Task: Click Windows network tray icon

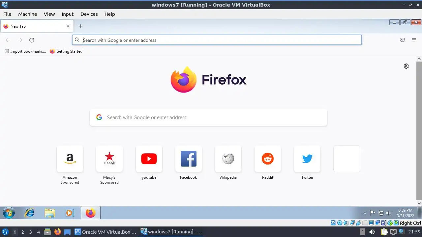Action: [381, 213]
